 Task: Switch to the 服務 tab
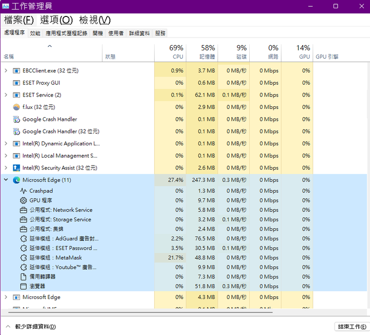[x=160, y=33]
